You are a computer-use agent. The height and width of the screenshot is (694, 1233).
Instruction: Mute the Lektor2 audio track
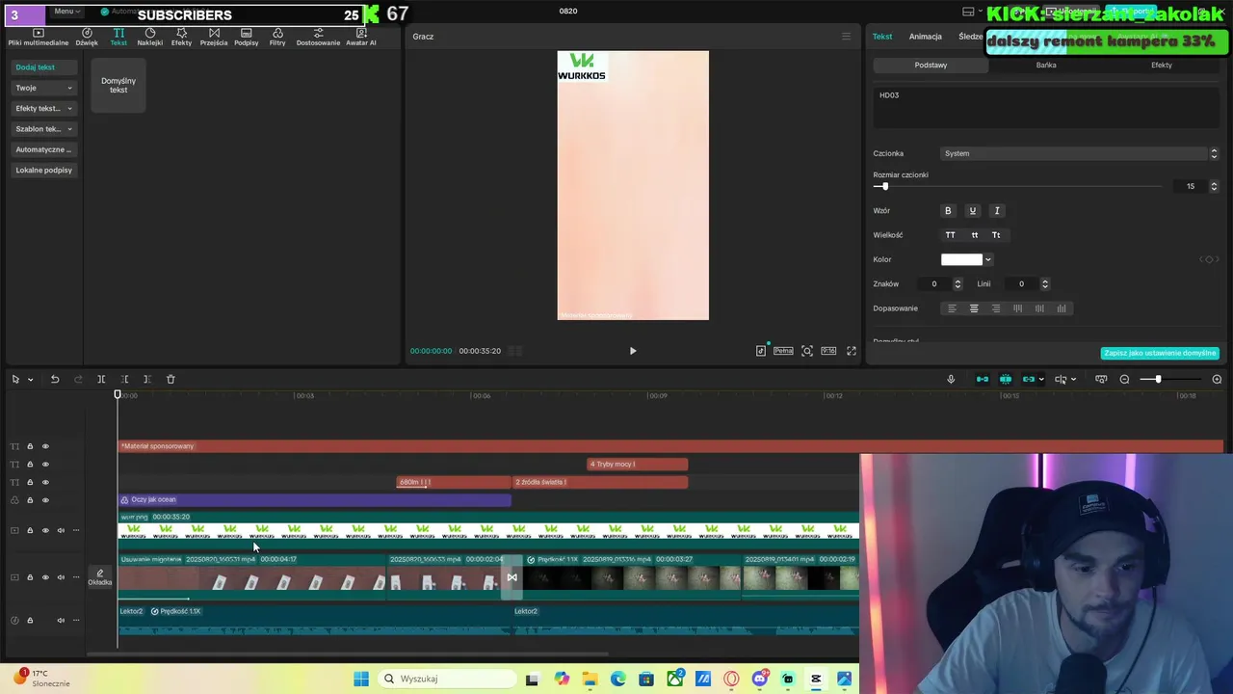click(x=61, y=621)
